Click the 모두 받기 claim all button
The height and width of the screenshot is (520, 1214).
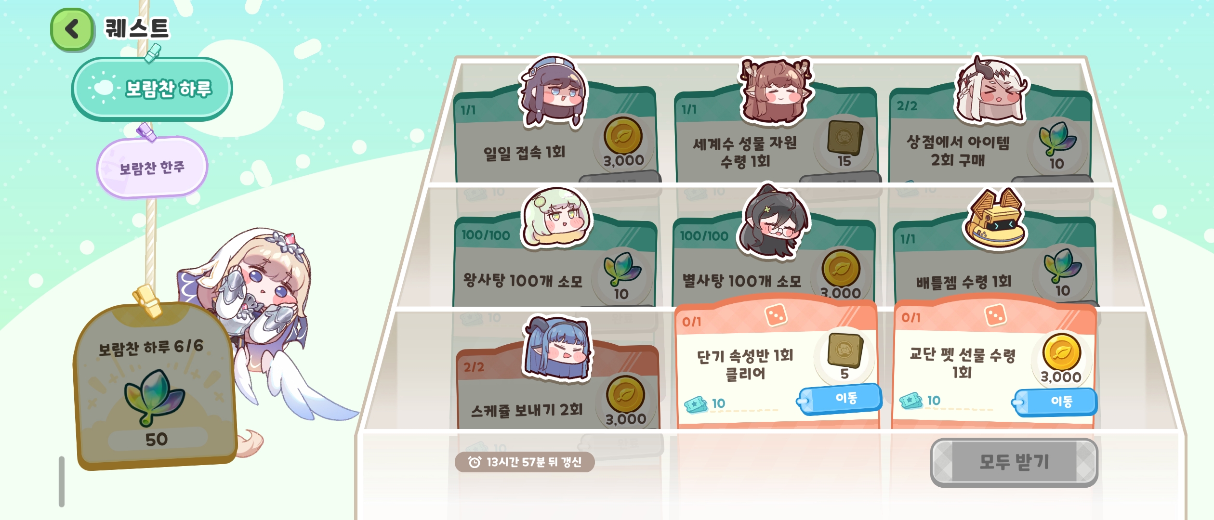(1014, 462)
